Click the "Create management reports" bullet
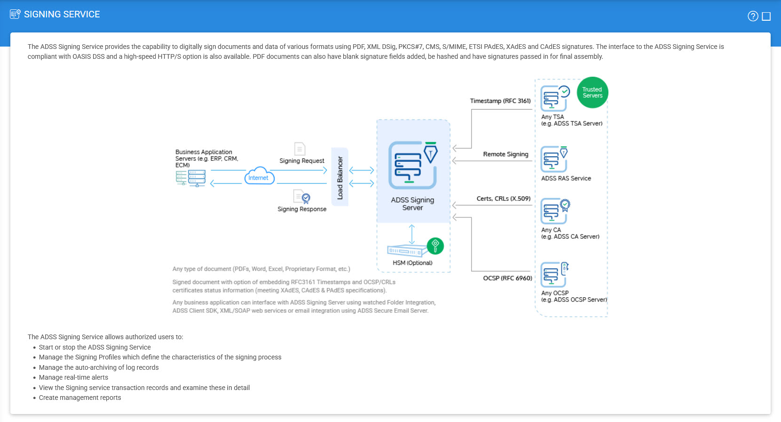 pos(80,398)
